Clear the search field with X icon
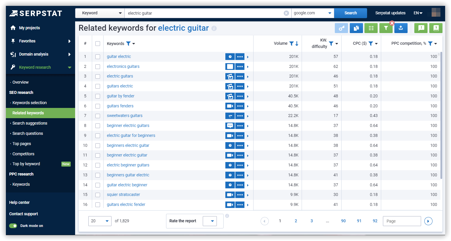Image resolution: width=451 pixels, height=241 pixels. [286, 13]
